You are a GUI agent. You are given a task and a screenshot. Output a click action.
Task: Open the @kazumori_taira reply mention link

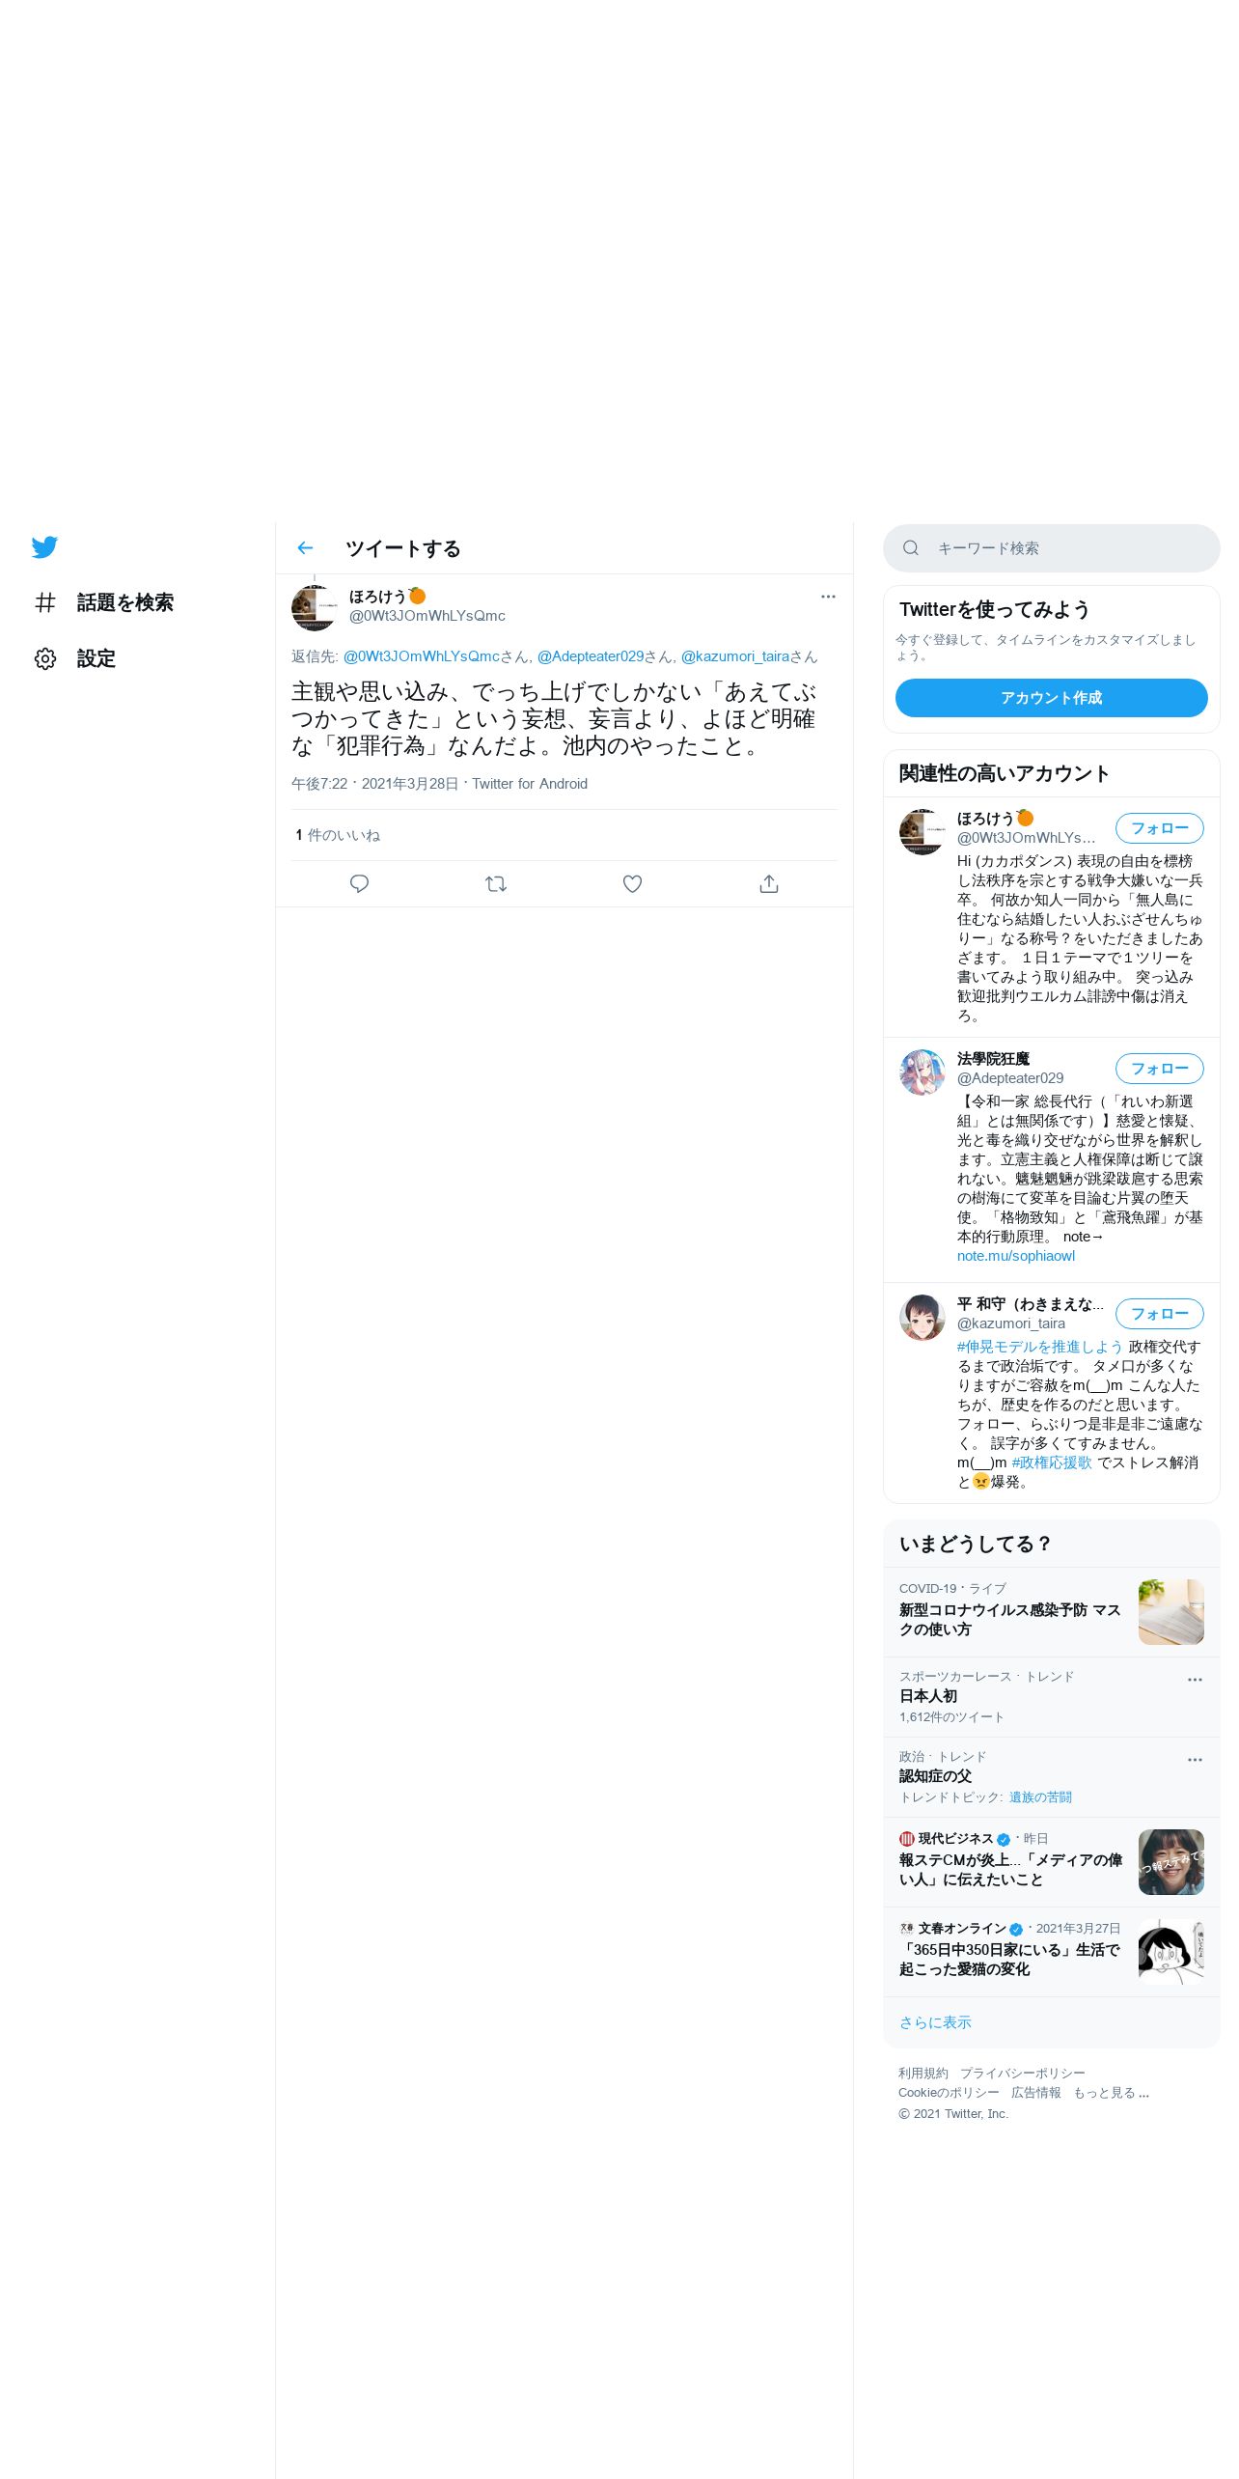735,656
